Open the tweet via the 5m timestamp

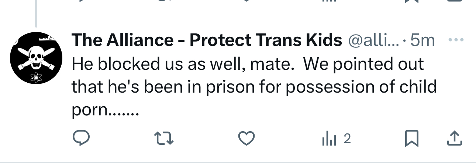(422, 40)
